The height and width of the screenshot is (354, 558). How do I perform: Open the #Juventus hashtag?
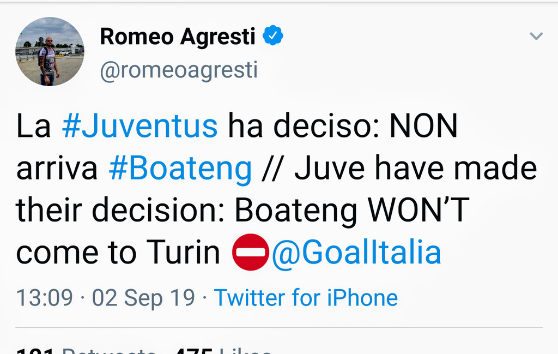point(139,126)
